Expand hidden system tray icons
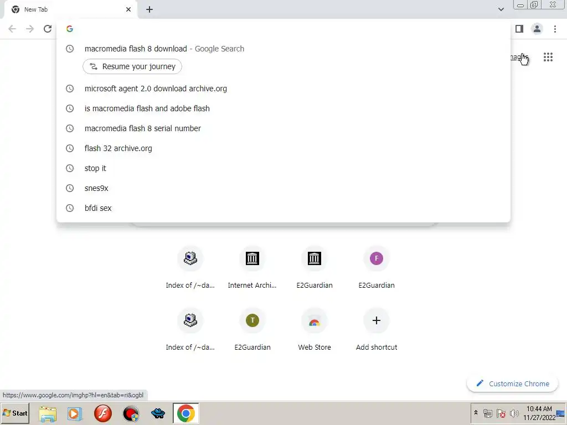567x425 pixels. click(476, 413)
